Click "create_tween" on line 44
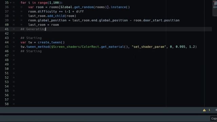Image resolution: width=217 pixels, height=122 pixels. [49, 42]
